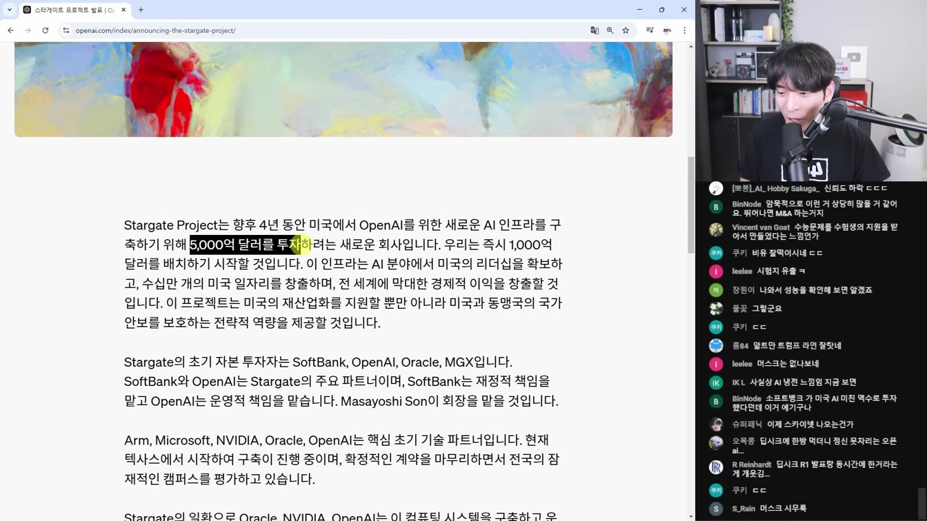Viewport: 927px width, 521px height.
Task: Click chat message '머스크는 없나보네'
Action: point(788,363)
